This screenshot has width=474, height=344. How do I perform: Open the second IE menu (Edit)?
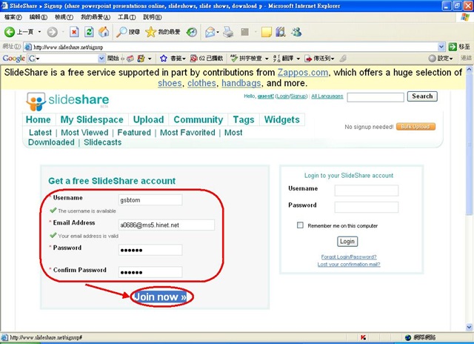(38, 17)
